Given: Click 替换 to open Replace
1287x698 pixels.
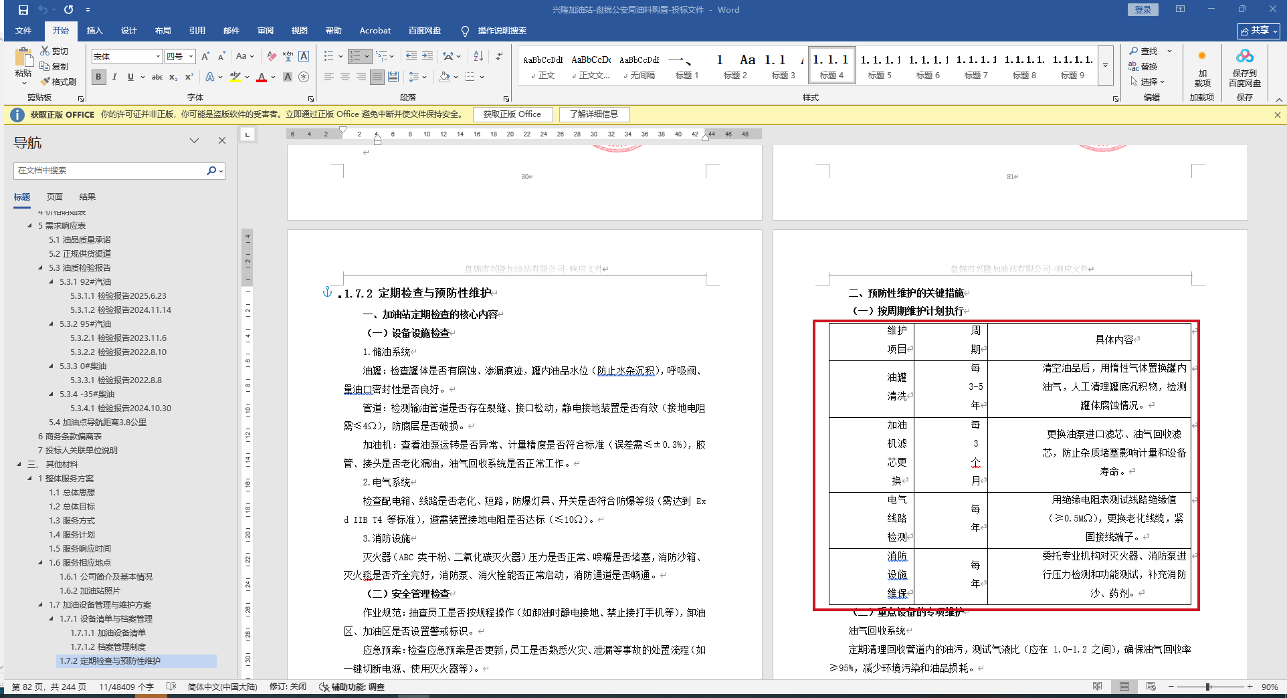Looking at the screenshot, I should click(x=1144, y=66).
